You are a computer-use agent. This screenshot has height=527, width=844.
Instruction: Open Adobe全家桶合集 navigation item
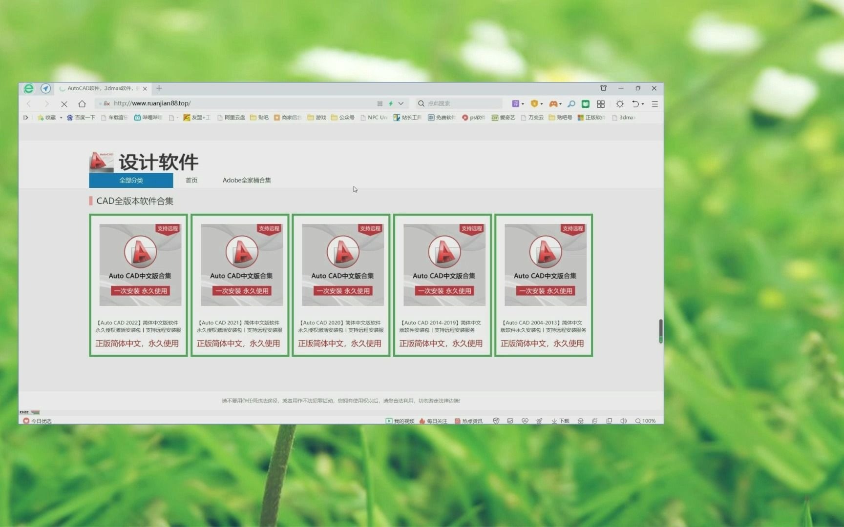tap(247, 181)
